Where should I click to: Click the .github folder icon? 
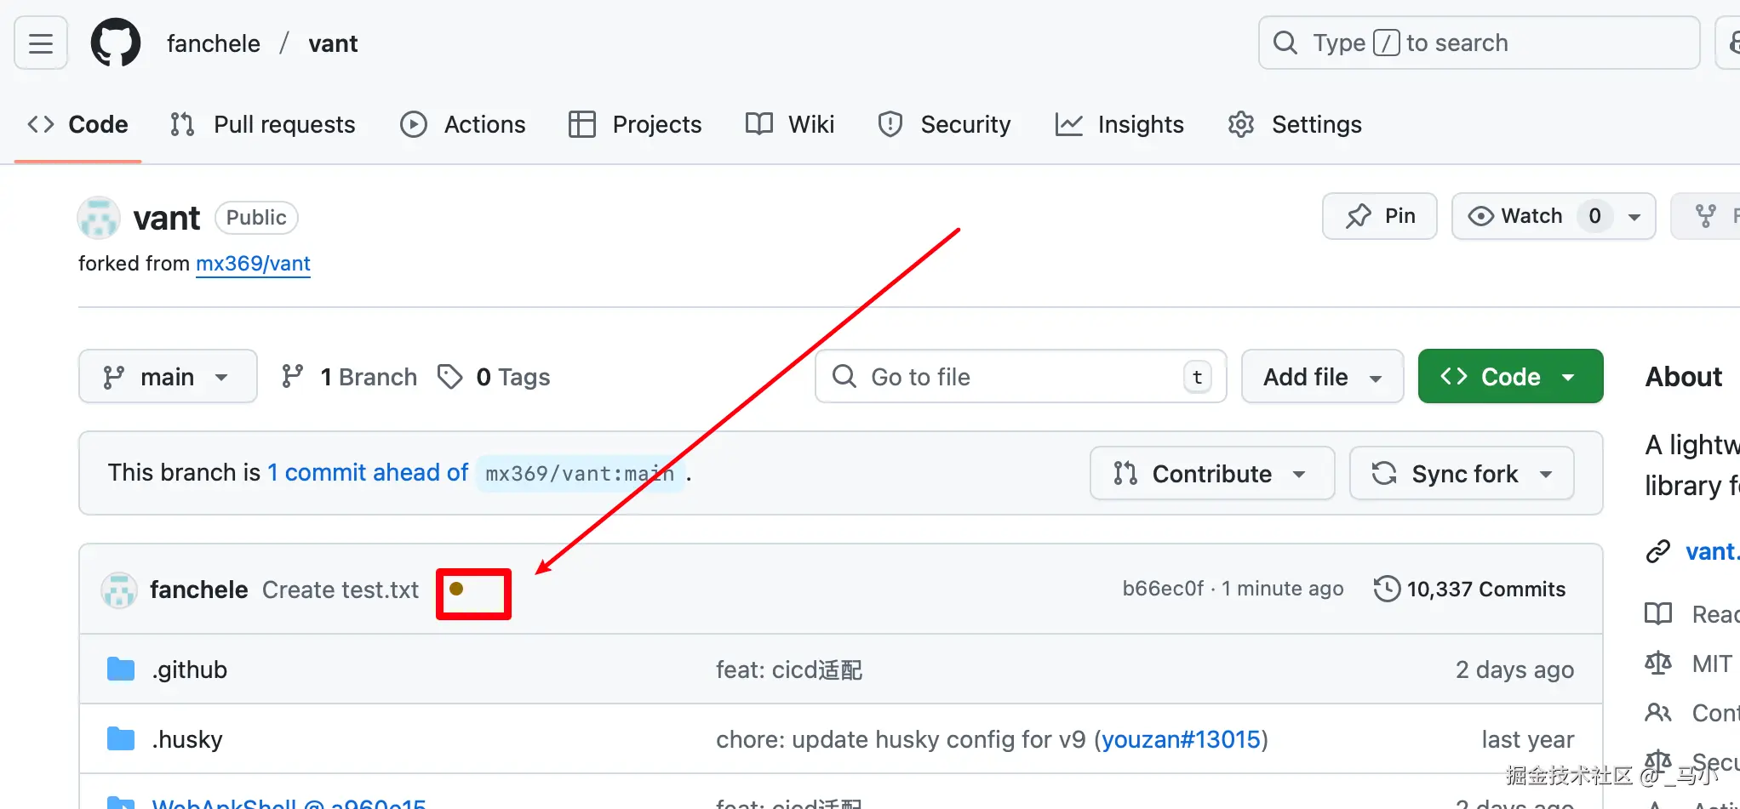[x=121, y=669]
